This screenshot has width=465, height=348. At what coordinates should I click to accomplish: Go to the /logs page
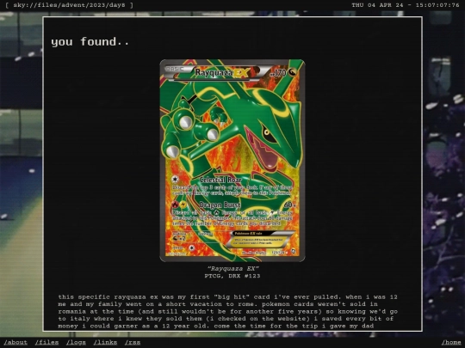click(x=76, y=342)
